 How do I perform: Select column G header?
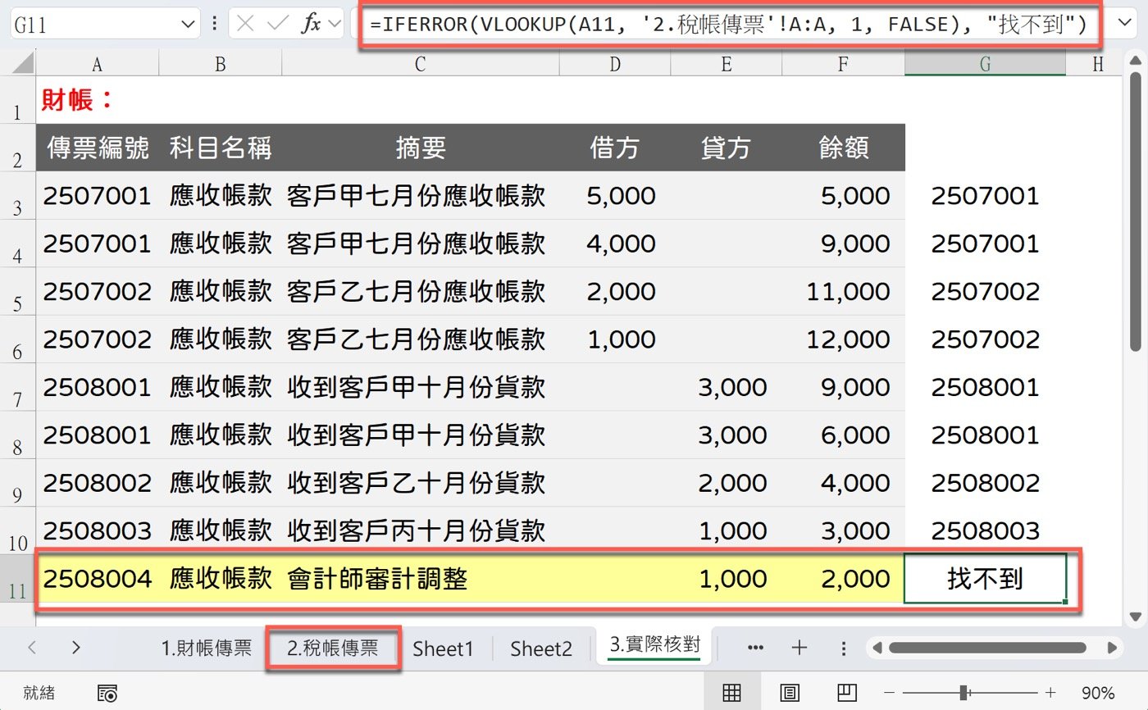985,64
